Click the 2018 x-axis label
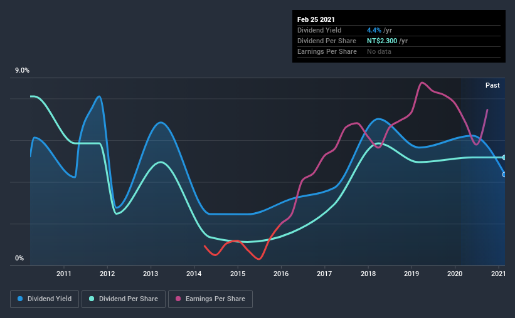 click(x=368, y=274)
